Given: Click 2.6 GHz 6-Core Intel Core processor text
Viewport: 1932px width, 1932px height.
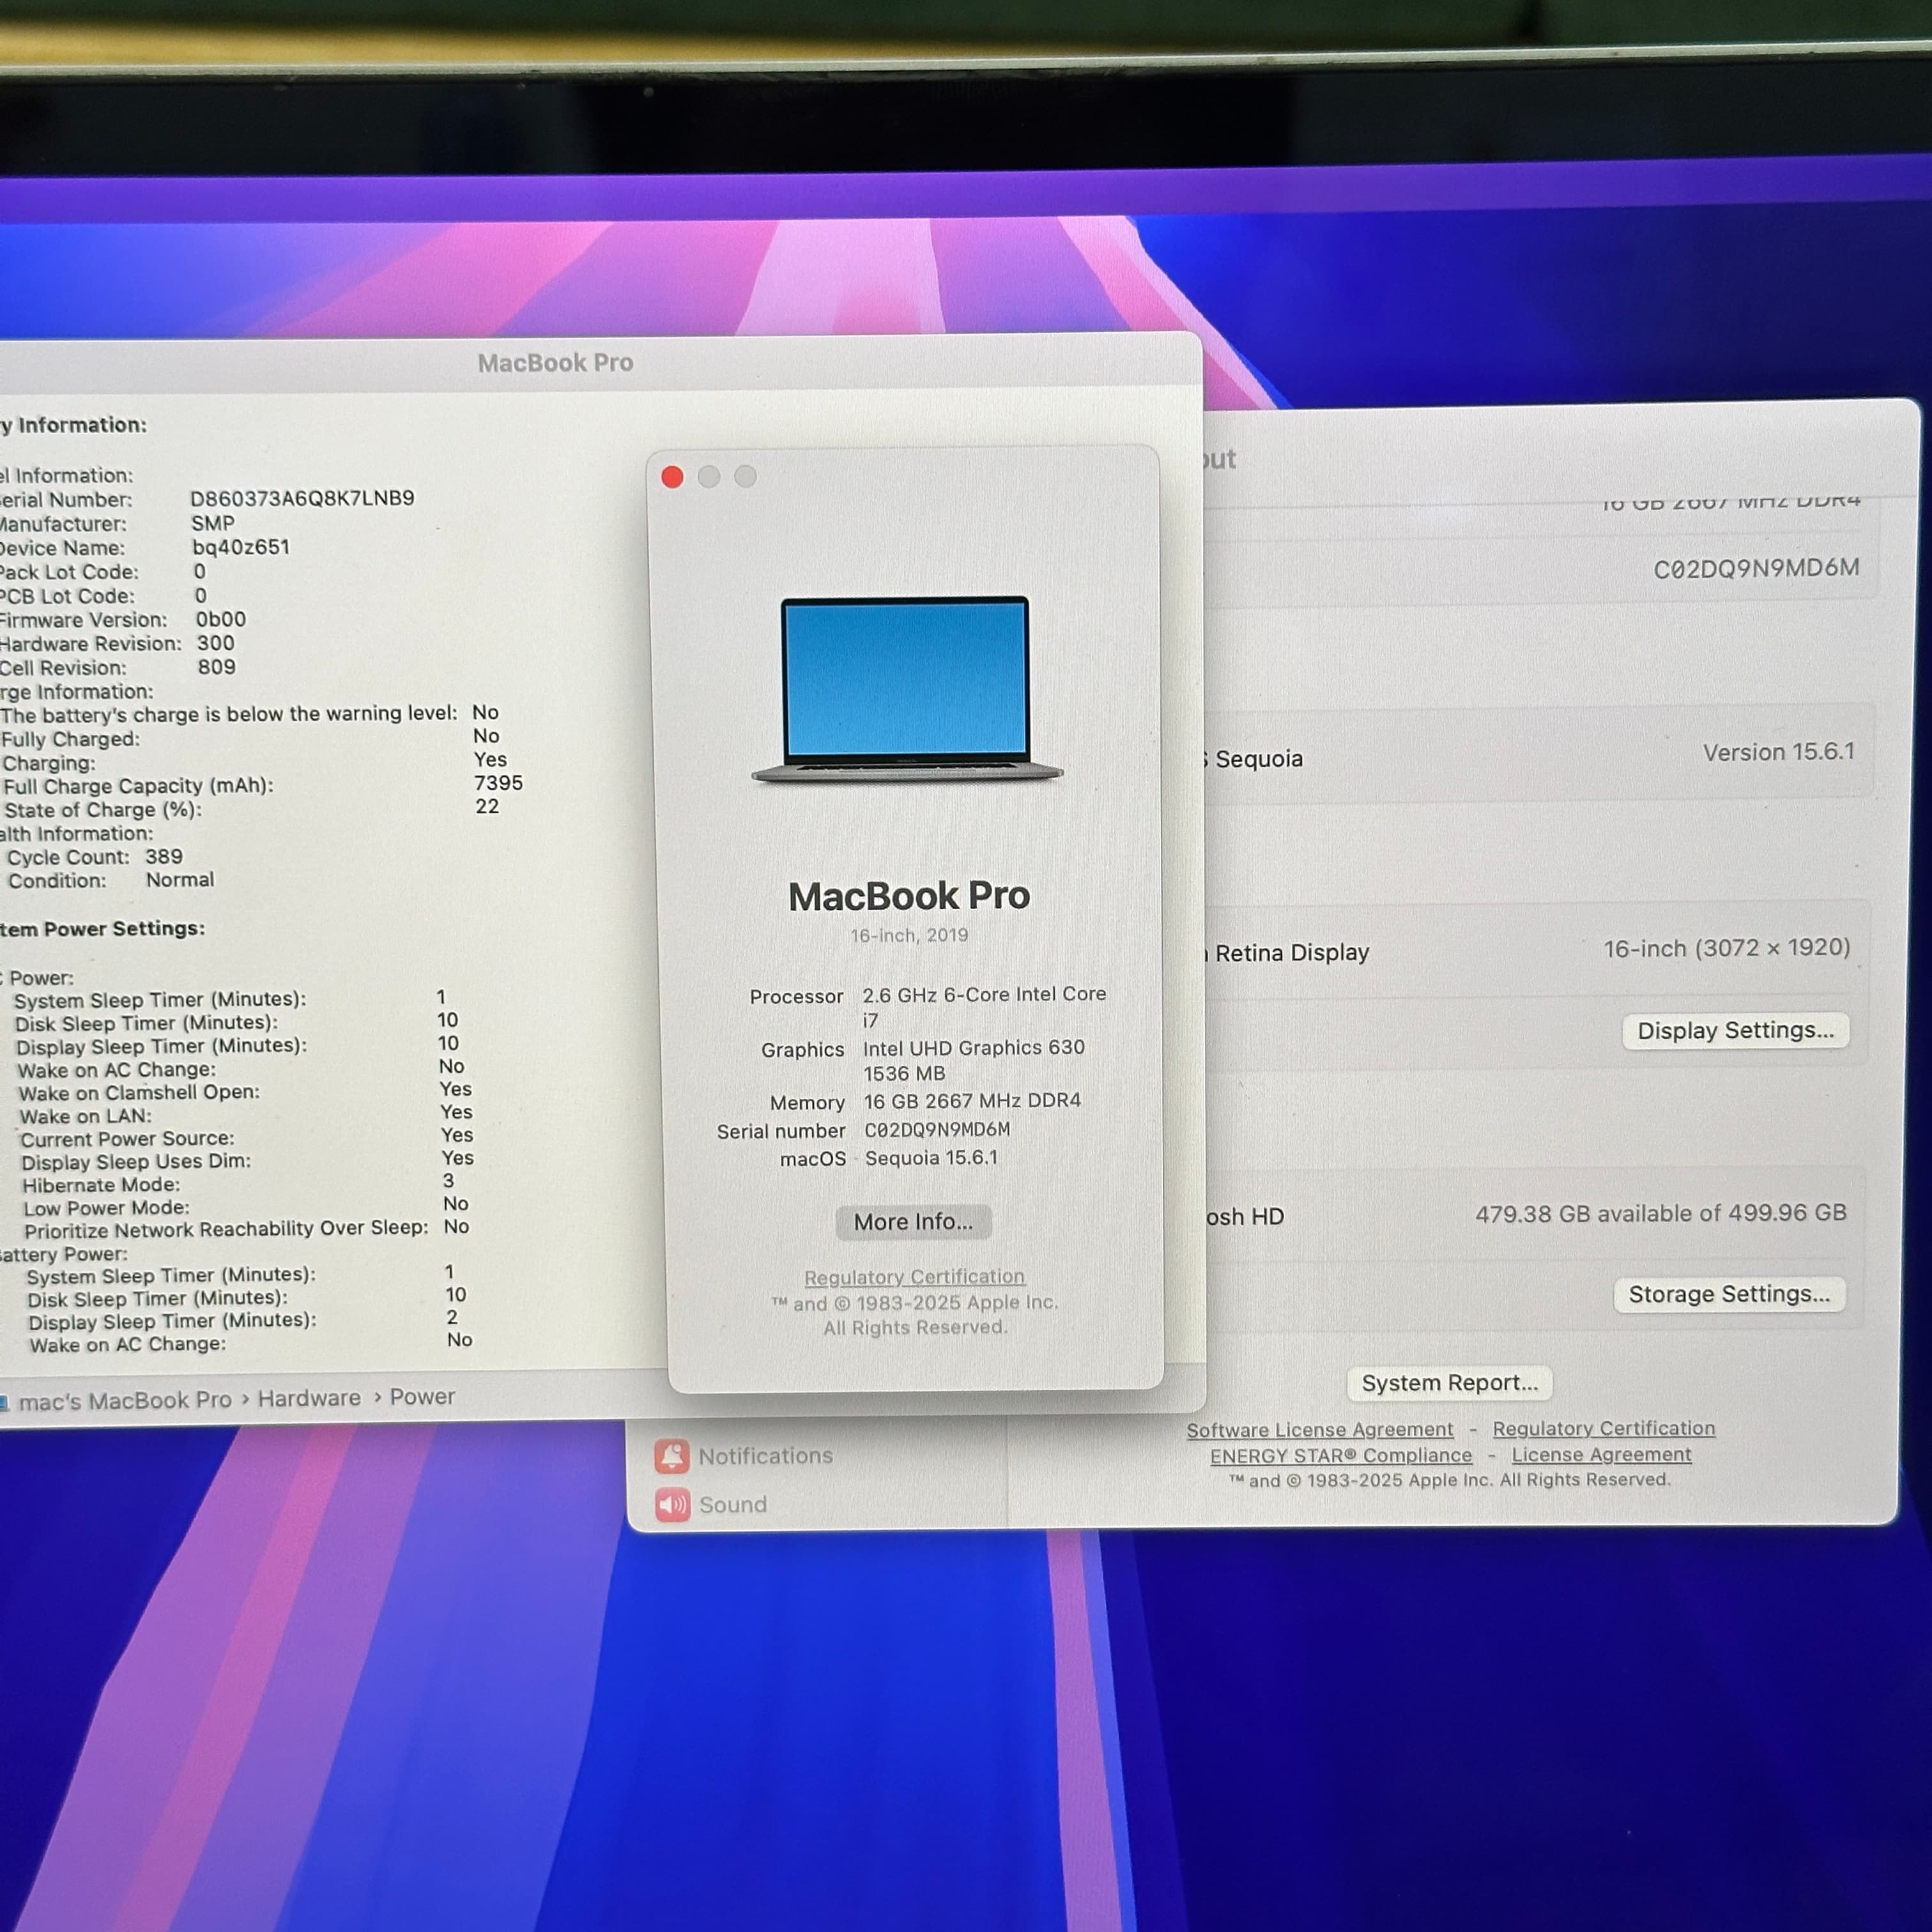Looking at the screenshot, I should coord(984,994).
